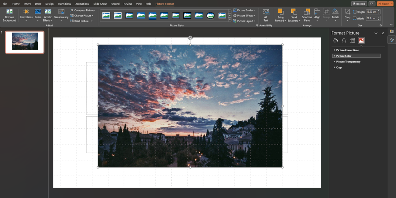Click the Crop tool icon
The height and width of the screenshot is (198, 396).
tap(347, 12)
